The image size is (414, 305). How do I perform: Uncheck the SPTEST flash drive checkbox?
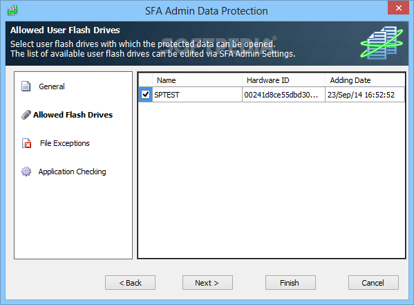145,95
